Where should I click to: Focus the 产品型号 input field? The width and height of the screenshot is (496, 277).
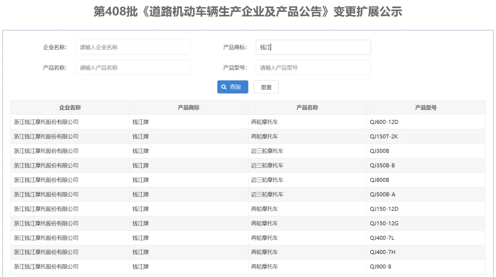pyautogui.click(x=313, y=68)
